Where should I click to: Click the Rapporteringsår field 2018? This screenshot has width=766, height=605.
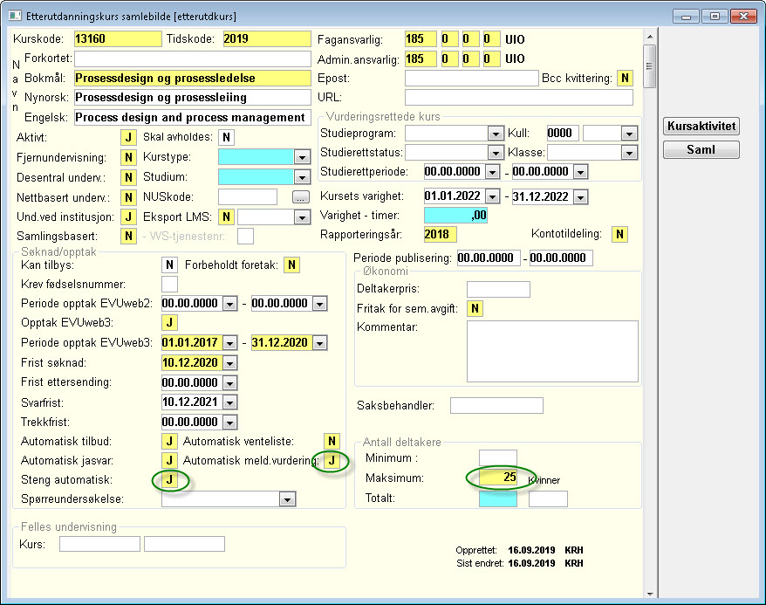(x=441, y=234)
